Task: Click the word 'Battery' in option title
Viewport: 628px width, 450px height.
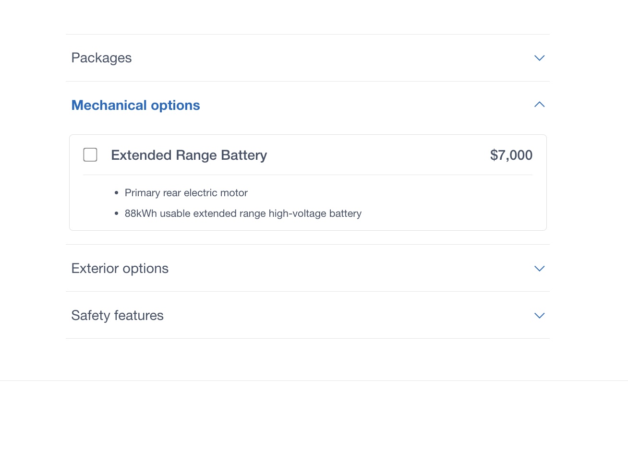Action: [244, 155]
